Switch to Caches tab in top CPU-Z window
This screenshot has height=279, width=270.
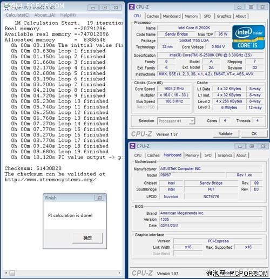point(153,16)
